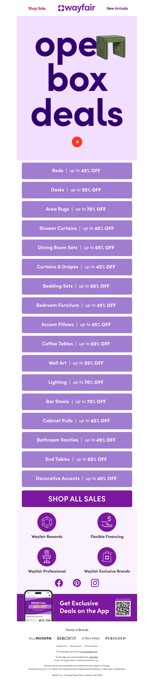Click the green stool product image
154x681 pixels.
pos(111,47)
